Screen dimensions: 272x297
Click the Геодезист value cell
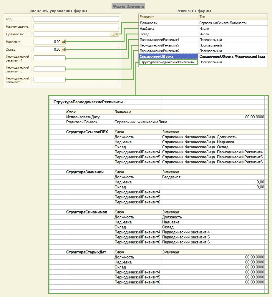point(171,177)
